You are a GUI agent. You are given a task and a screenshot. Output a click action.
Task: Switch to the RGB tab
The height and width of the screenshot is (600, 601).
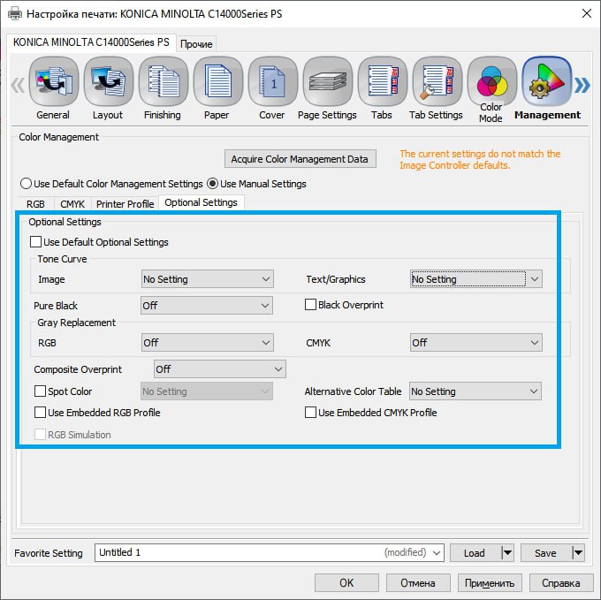tap(35, 204)
